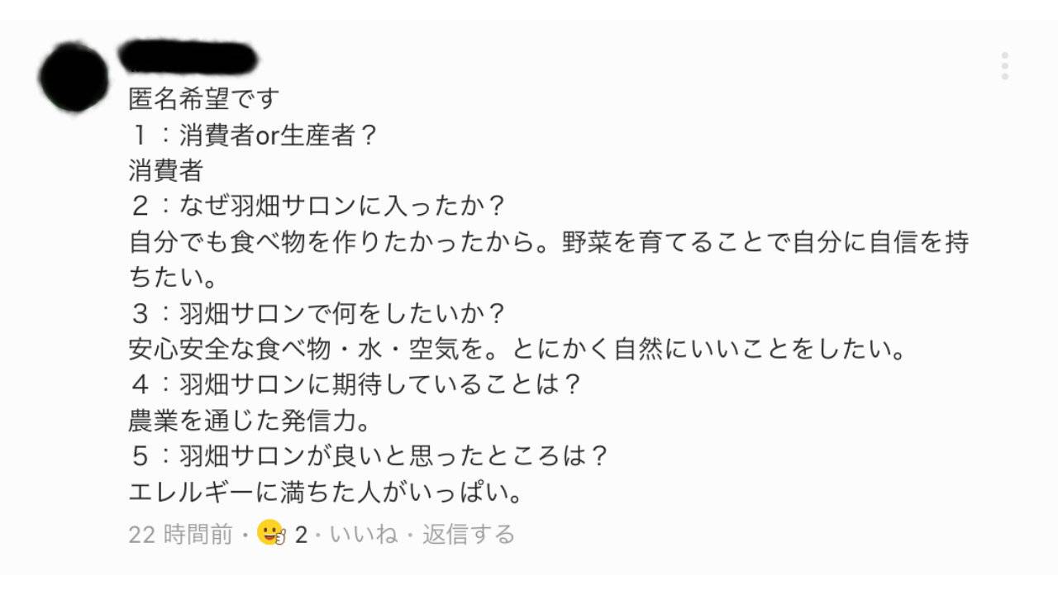
Task: Click the 良いと思ったところは question line
Action: (x=369, y=457)
